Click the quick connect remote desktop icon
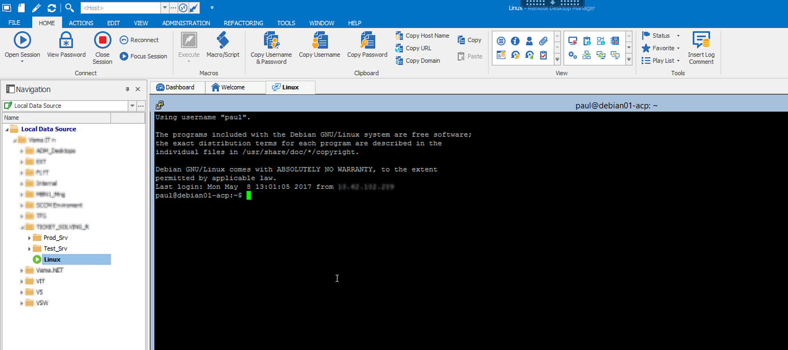Viewport: 788px width, 350px height. coord(183,7)
